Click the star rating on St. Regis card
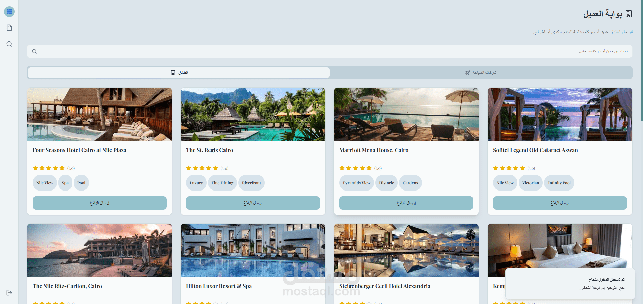643x304 pixels. point(202,168)
